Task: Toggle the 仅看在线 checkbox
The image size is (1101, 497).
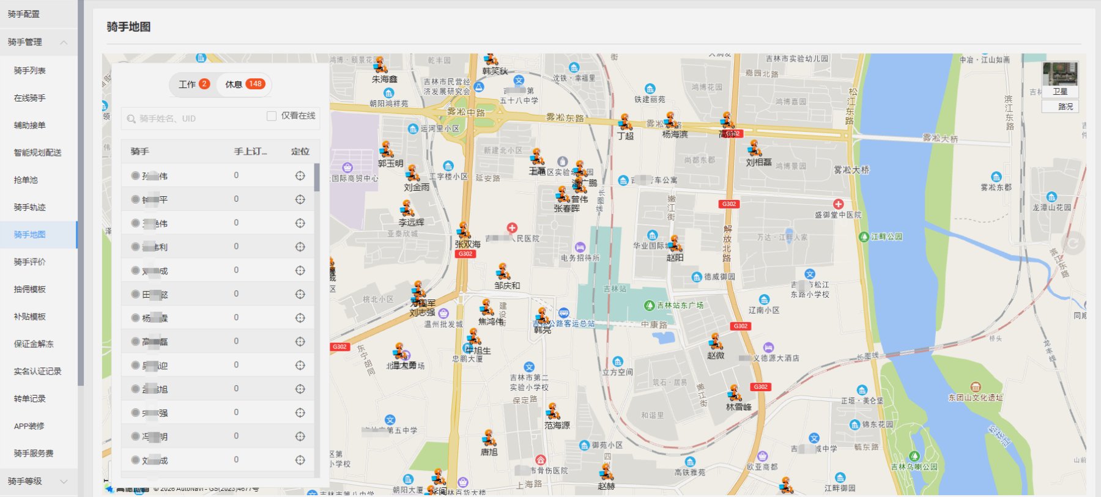Action: tap(272, 116)
